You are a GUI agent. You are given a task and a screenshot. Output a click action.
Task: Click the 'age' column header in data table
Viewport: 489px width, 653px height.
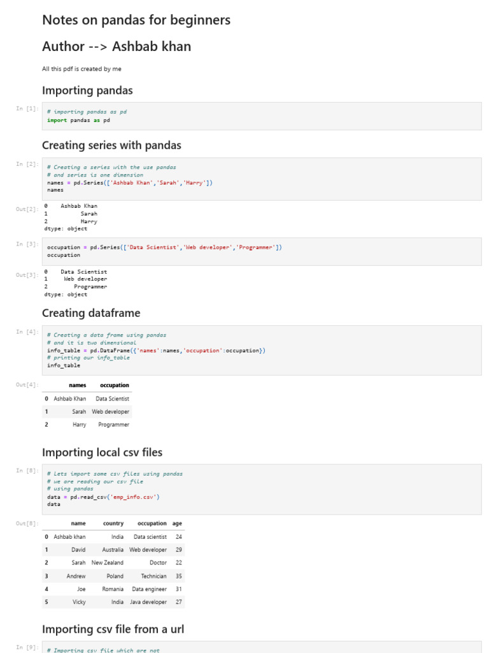tap(177, 524)
